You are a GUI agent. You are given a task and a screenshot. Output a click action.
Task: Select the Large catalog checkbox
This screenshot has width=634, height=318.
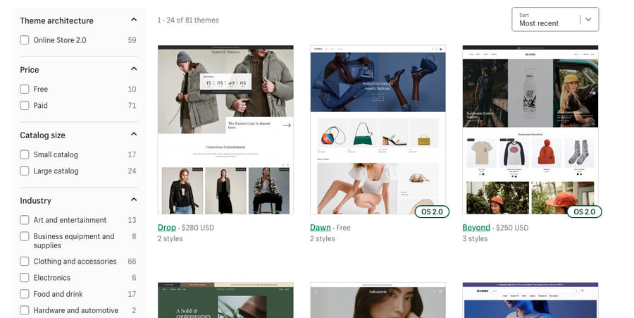pyautogui.click(x=25, y=171)
